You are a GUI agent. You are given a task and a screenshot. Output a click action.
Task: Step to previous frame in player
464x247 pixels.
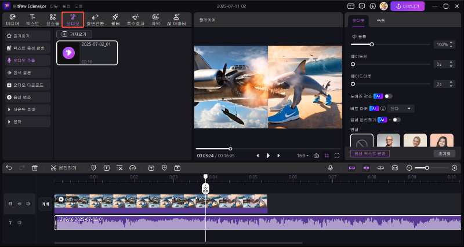point(258,156)
